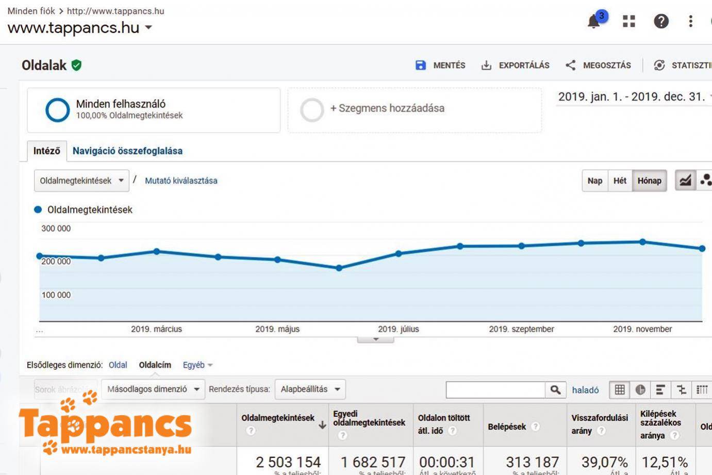The image size is (712, 475).
Task: Open the Alapbeállítás sort type dropdown
Action: pyautogui.click(x=310, y=389)
